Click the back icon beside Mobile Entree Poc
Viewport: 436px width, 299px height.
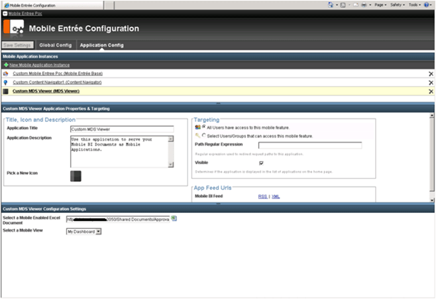click(x=5, y=13)
